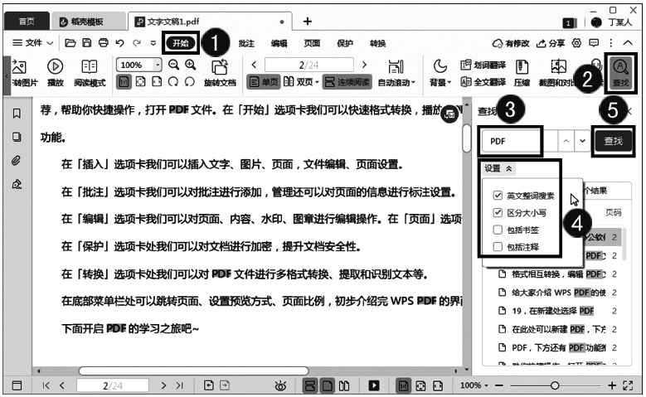Open the 批注 annotation tab
Viewport: 646px width, 397px height.
(246, 42)
